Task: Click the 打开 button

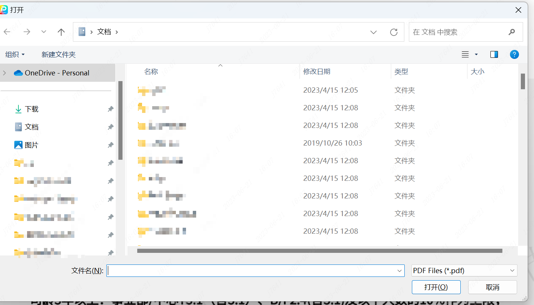Action: 436,287
